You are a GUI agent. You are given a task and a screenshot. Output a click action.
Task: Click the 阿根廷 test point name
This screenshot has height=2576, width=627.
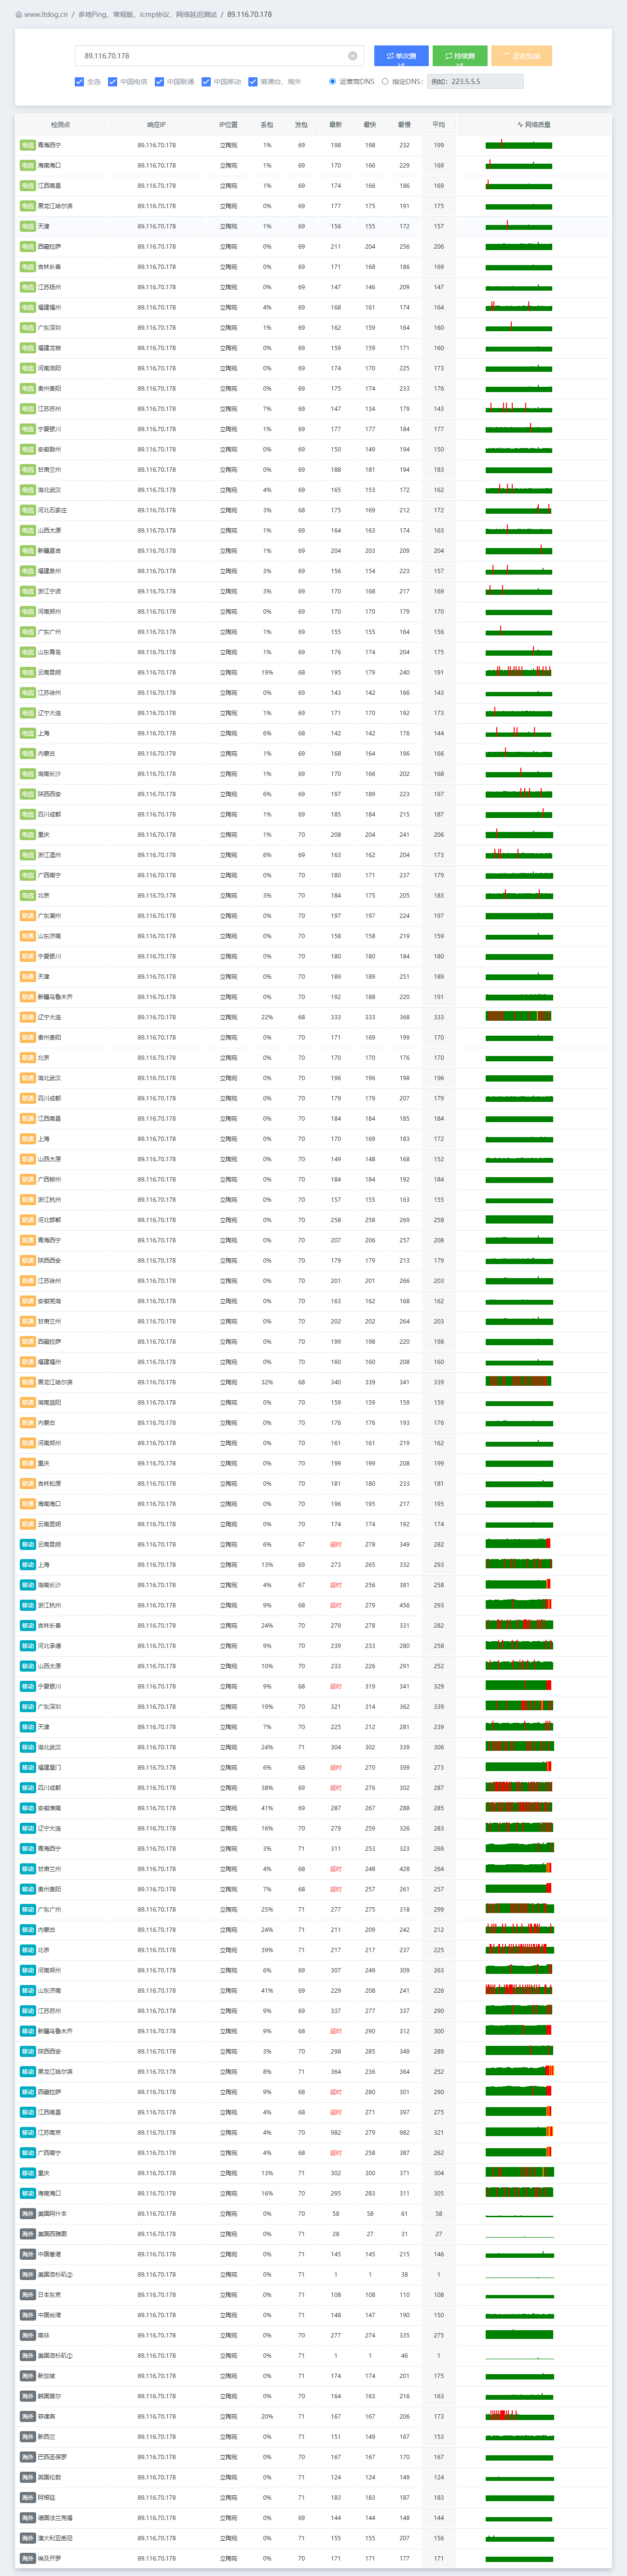pos(46,2497)
